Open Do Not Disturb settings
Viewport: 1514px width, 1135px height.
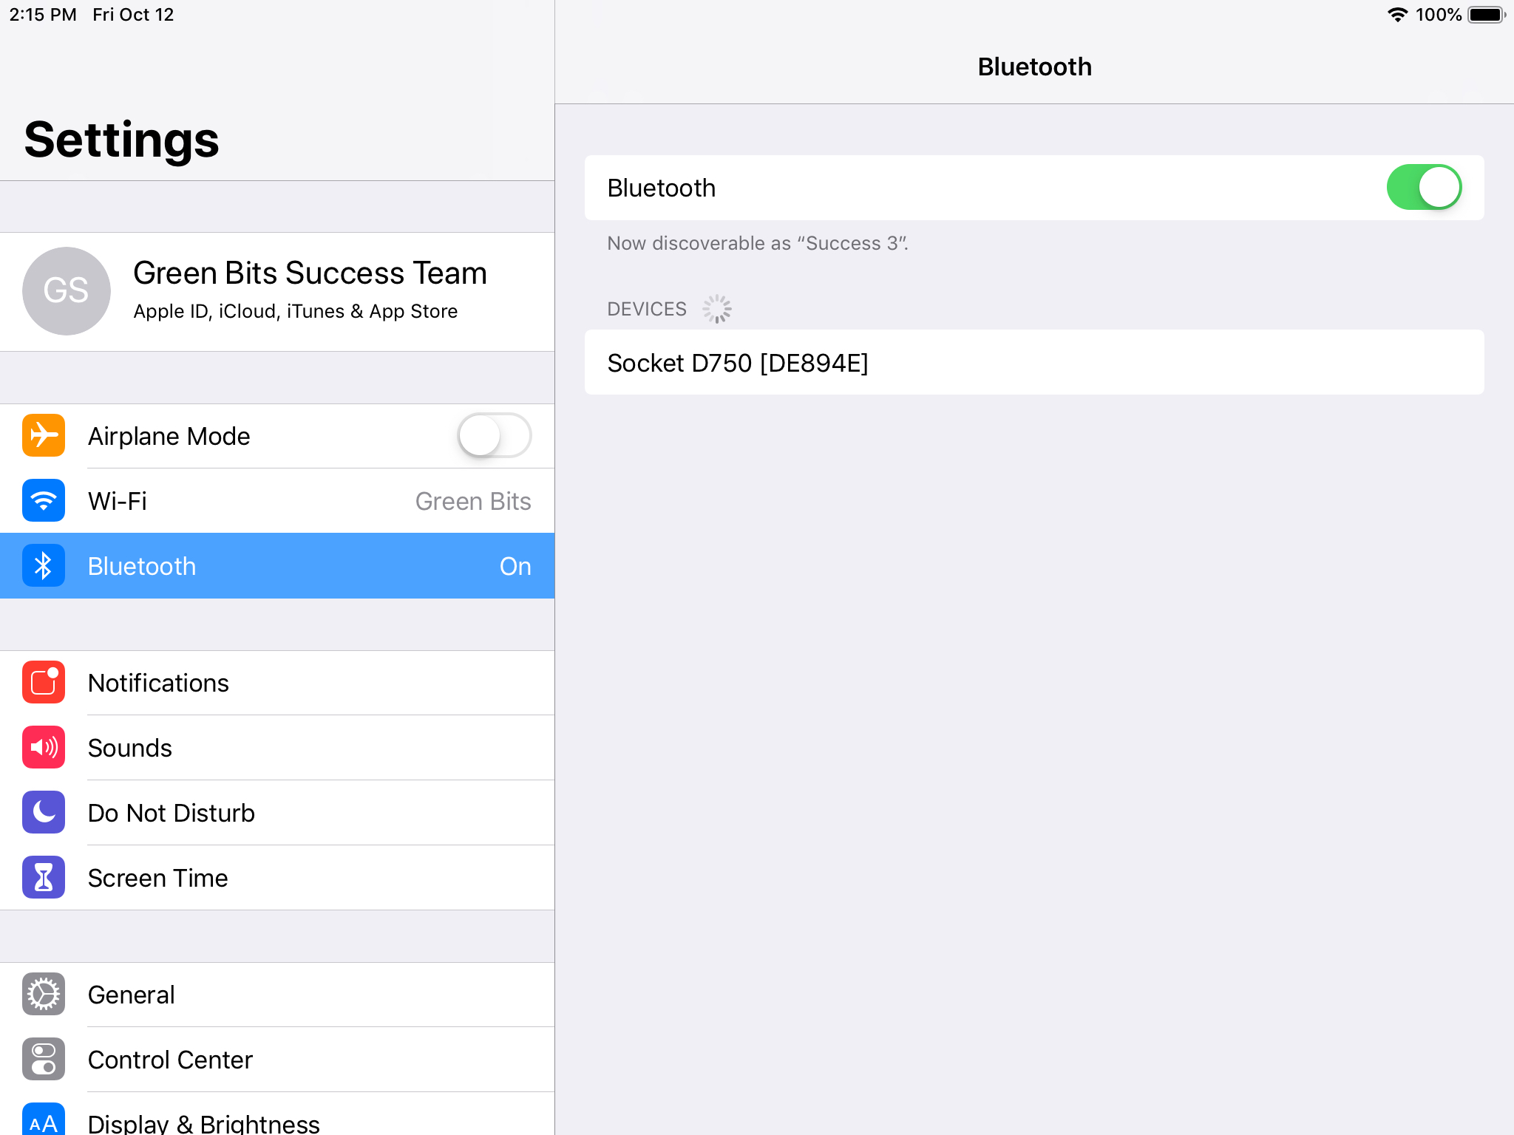(277, 813)
